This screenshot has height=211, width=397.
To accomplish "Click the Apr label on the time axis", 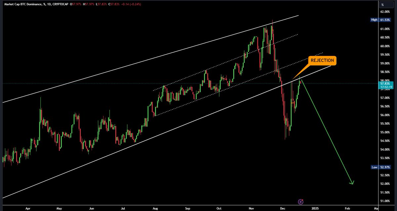I will click(x=27, y=209).
